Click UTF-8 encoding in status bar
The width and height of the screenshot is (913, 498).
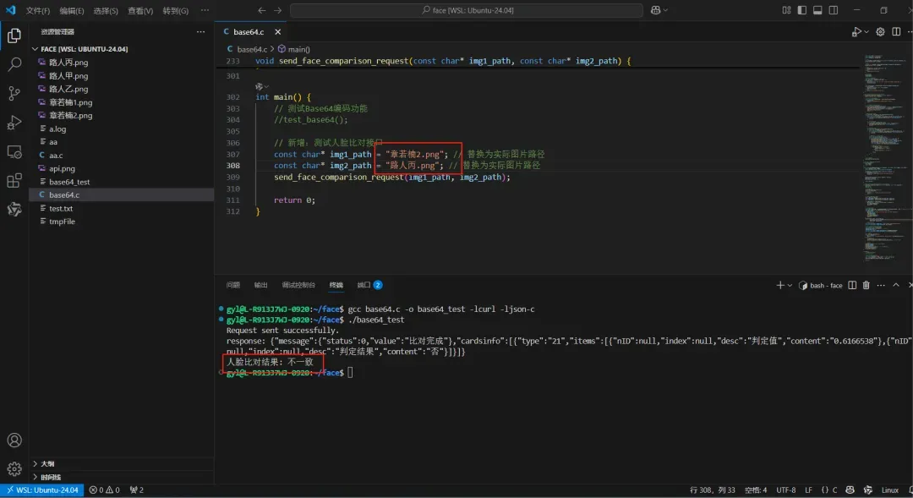click(x=785, y=490)
